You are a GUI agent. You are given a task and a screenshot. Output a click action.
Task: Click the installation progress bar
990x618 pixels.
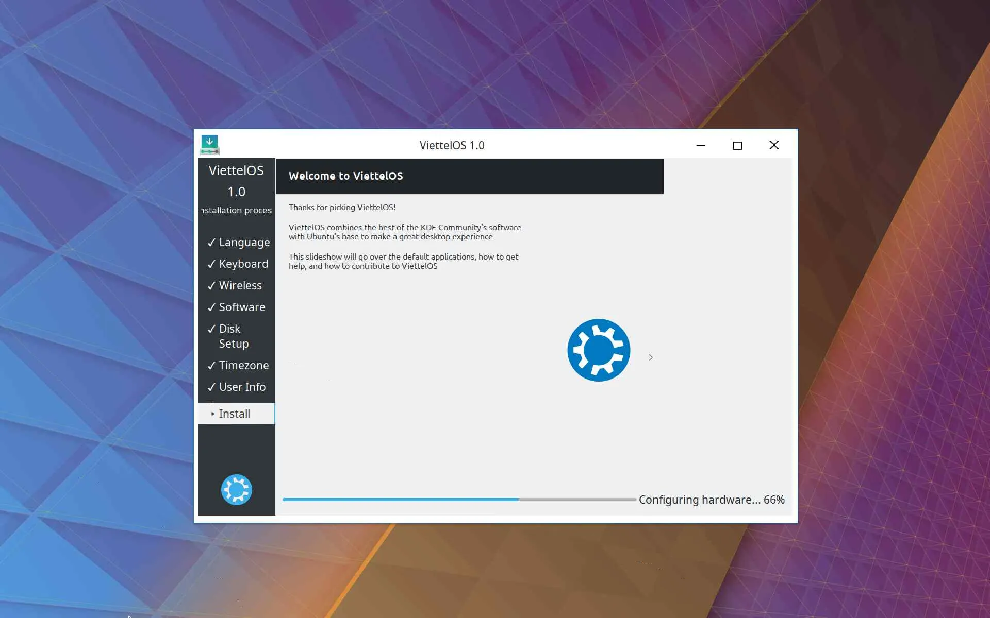click(x=459, y=500)
